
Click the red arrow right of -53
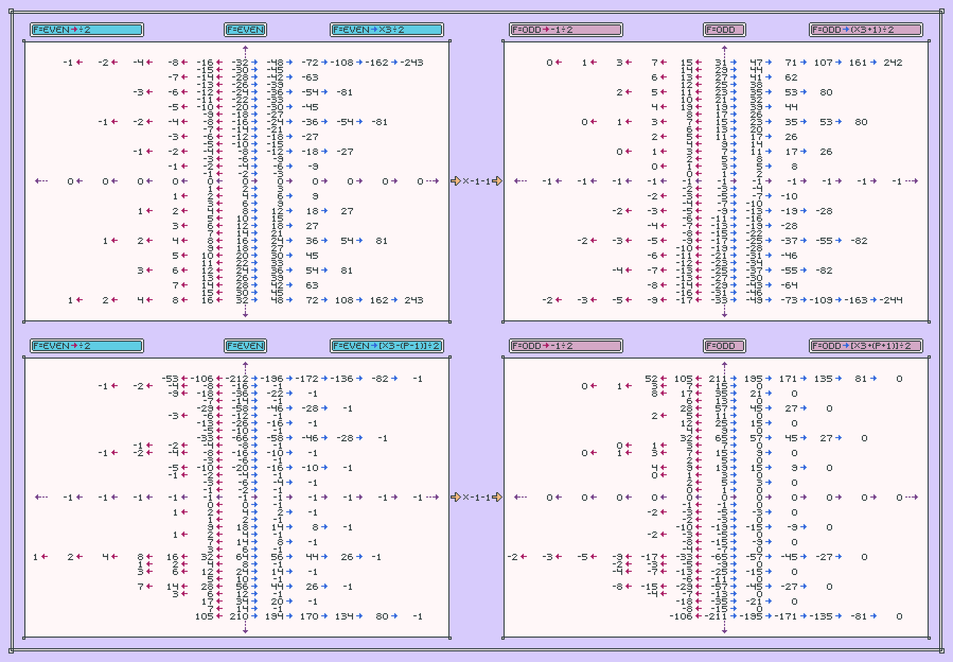point(184,379)
